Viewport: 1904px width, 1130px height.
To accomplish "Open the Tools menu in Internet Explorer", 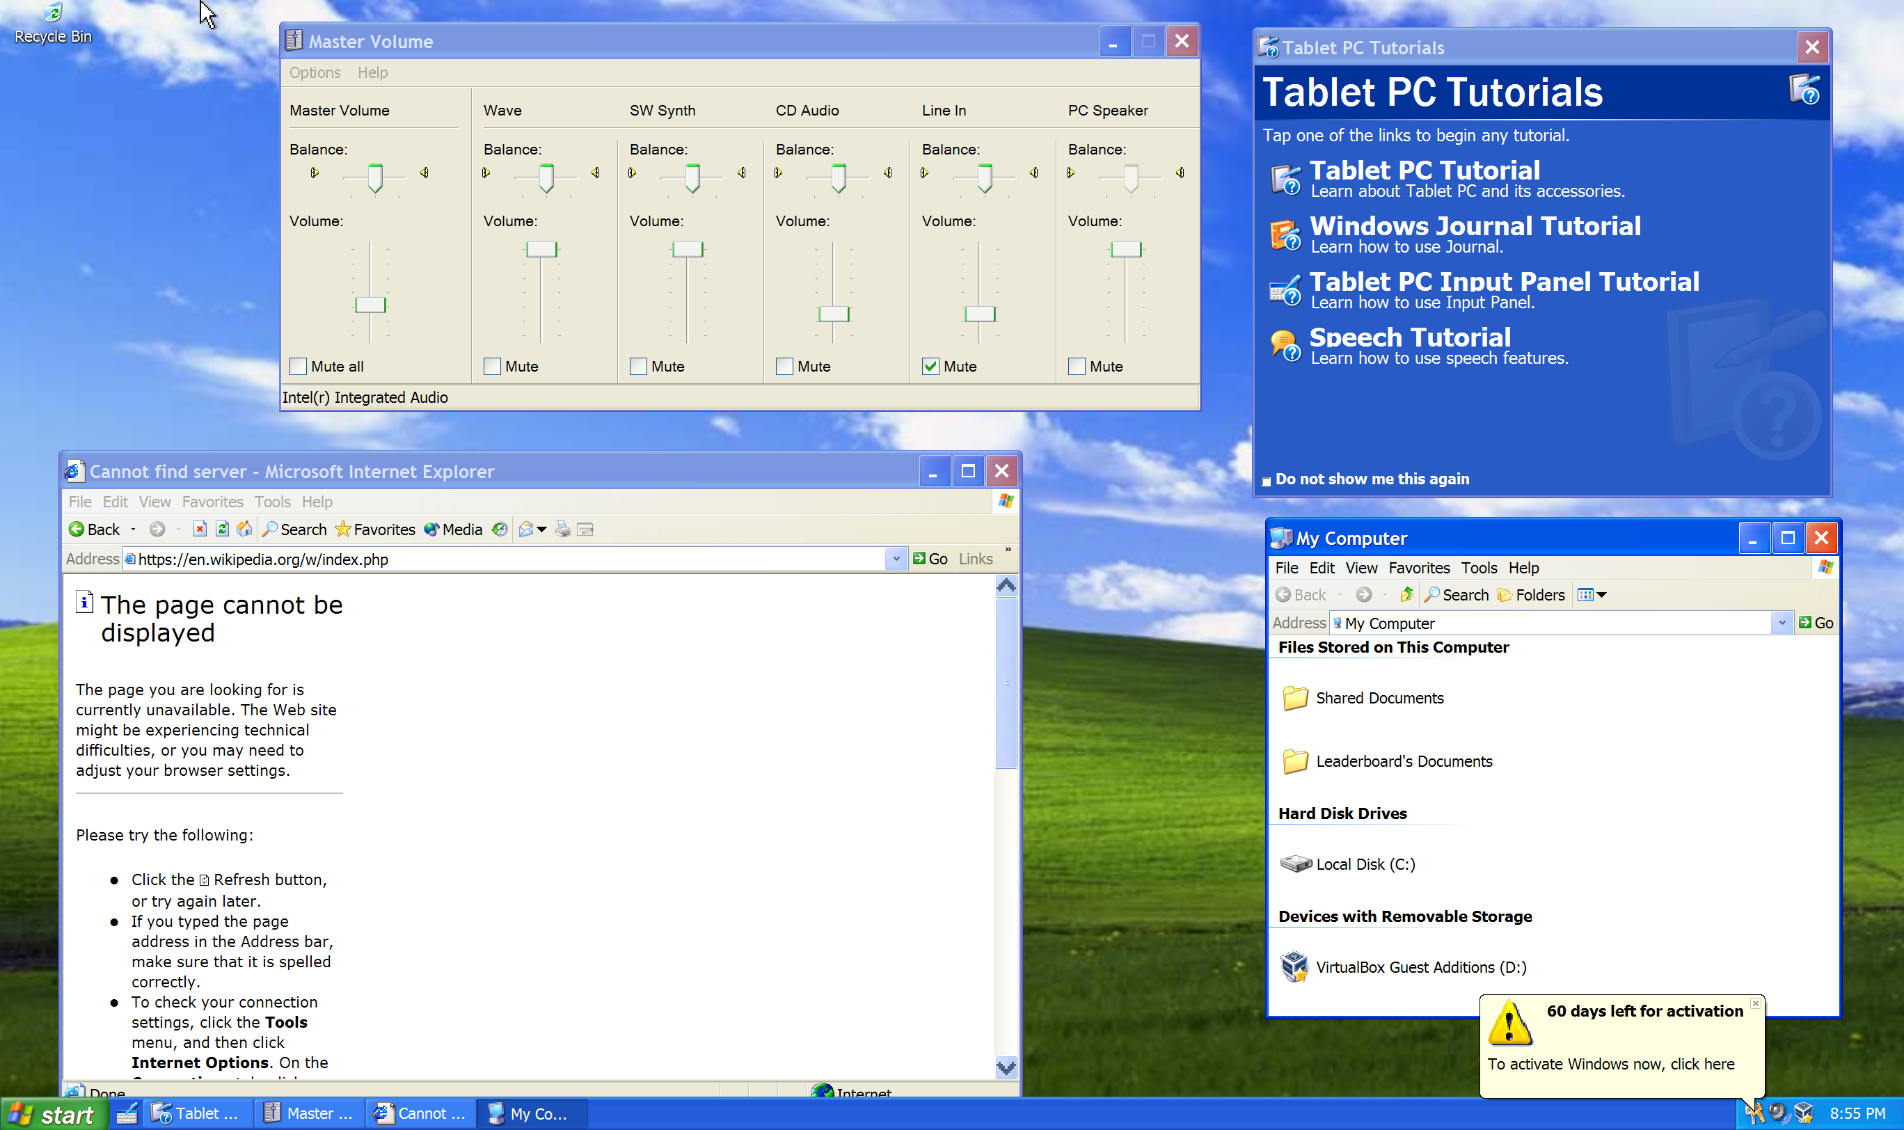I will 272,502.
